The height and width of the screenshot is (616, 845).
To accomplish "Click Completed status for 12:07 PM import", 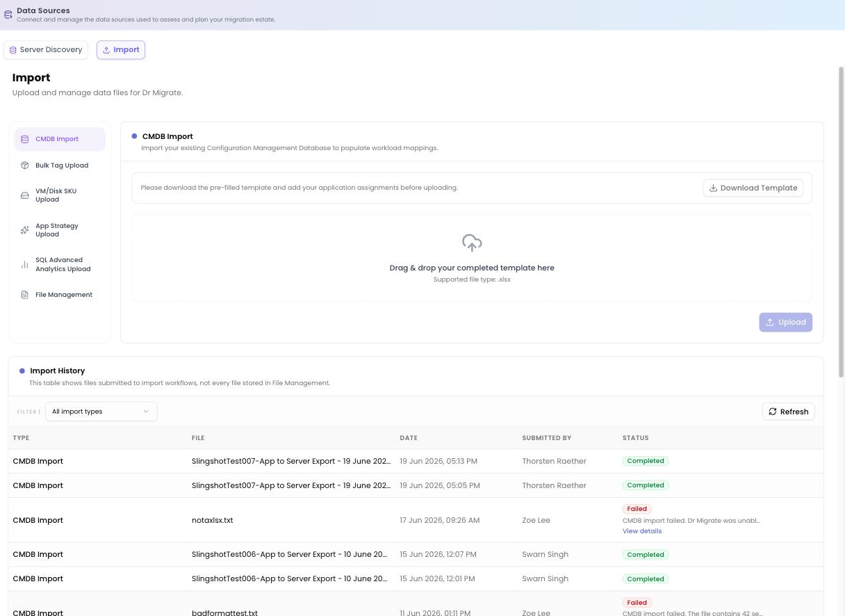I will click(x=646, y=555).
